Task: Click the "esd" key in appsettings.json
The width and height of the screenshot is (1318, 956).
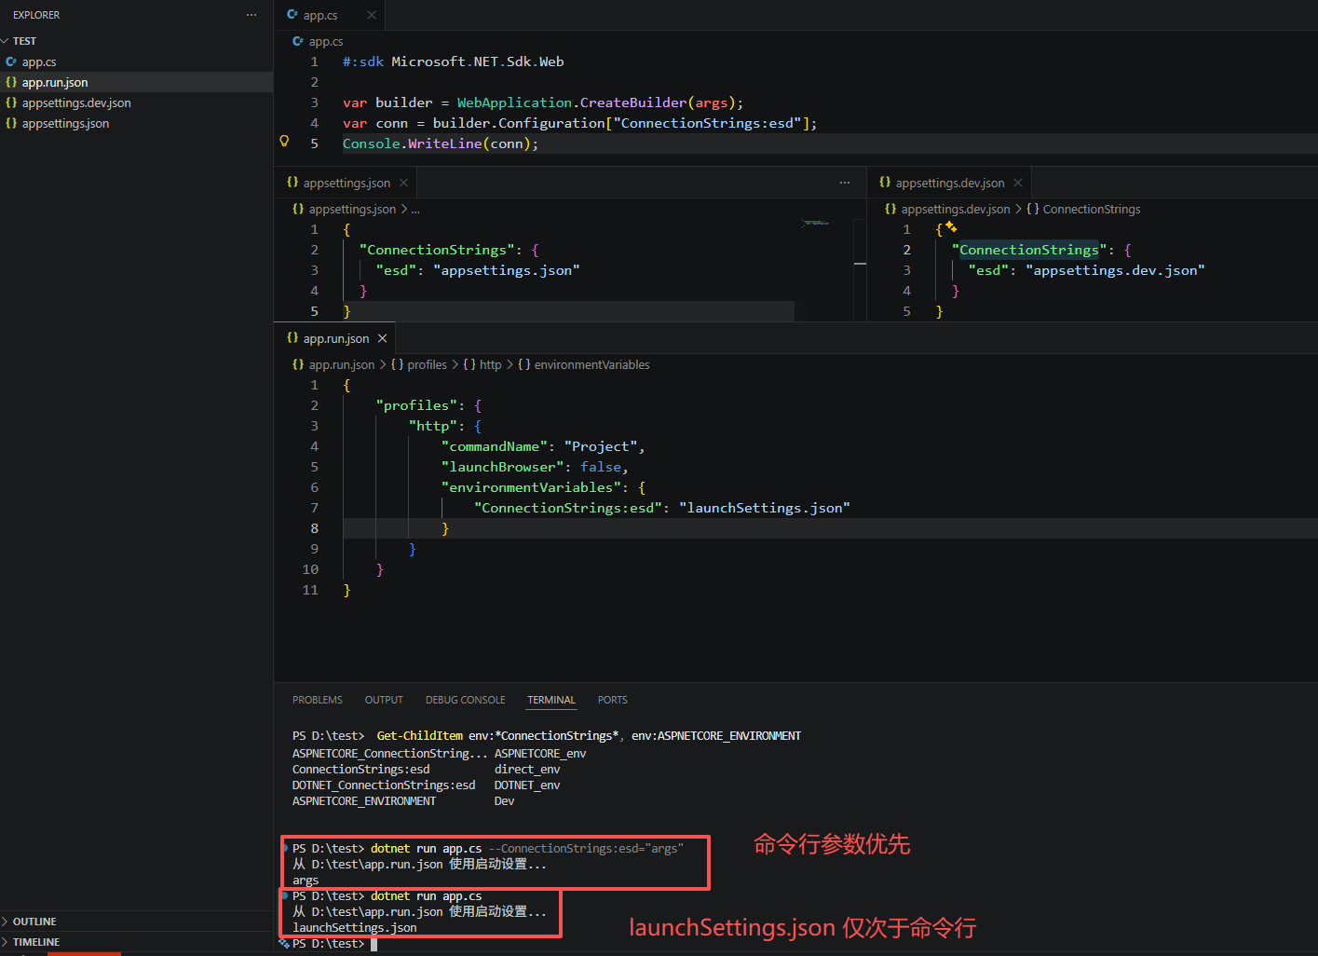Action: point(396,270)
